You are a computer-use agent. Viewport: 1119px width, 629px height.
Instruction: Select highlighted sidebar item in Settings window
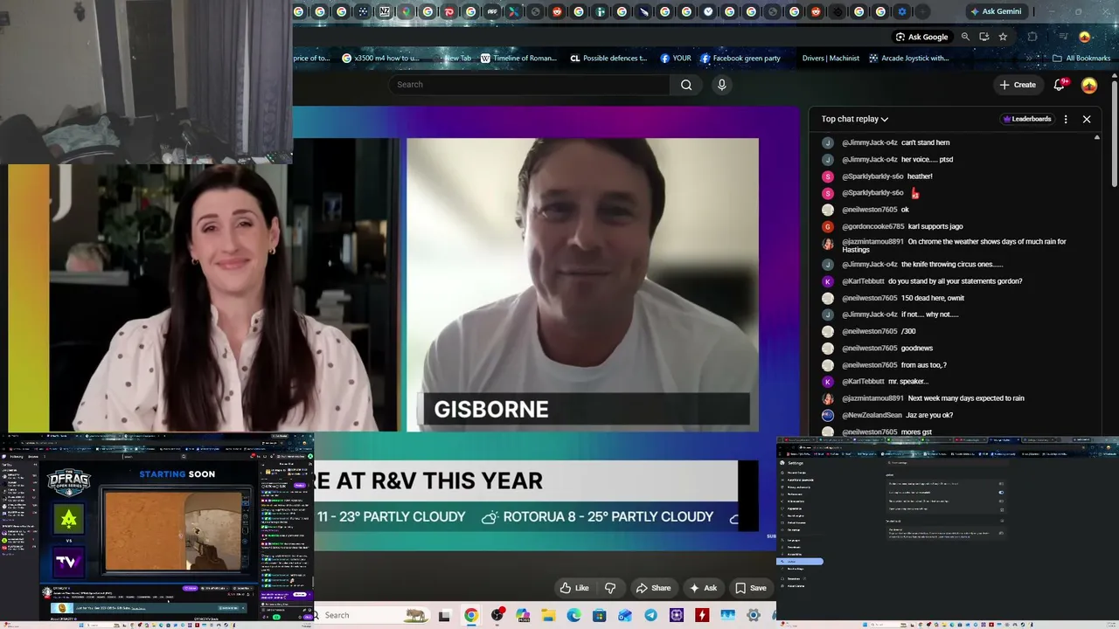[800, 561]
